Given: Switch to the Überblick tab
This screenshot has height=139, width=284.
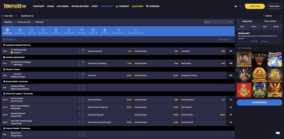Looking at the screenshot, I should [x=8, y=22].
